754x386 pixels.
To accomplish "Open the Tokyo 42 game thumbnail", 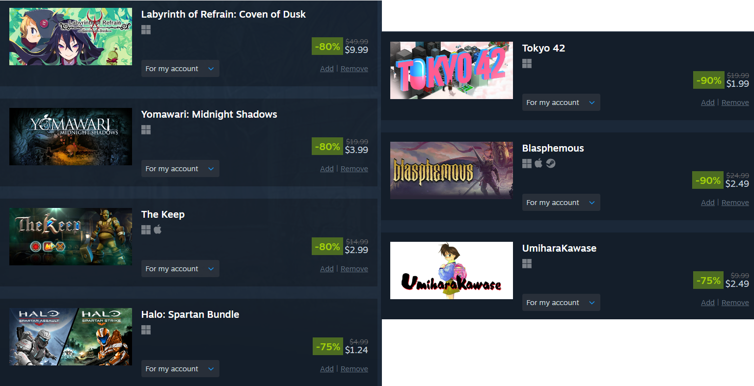I will [452, 70].
